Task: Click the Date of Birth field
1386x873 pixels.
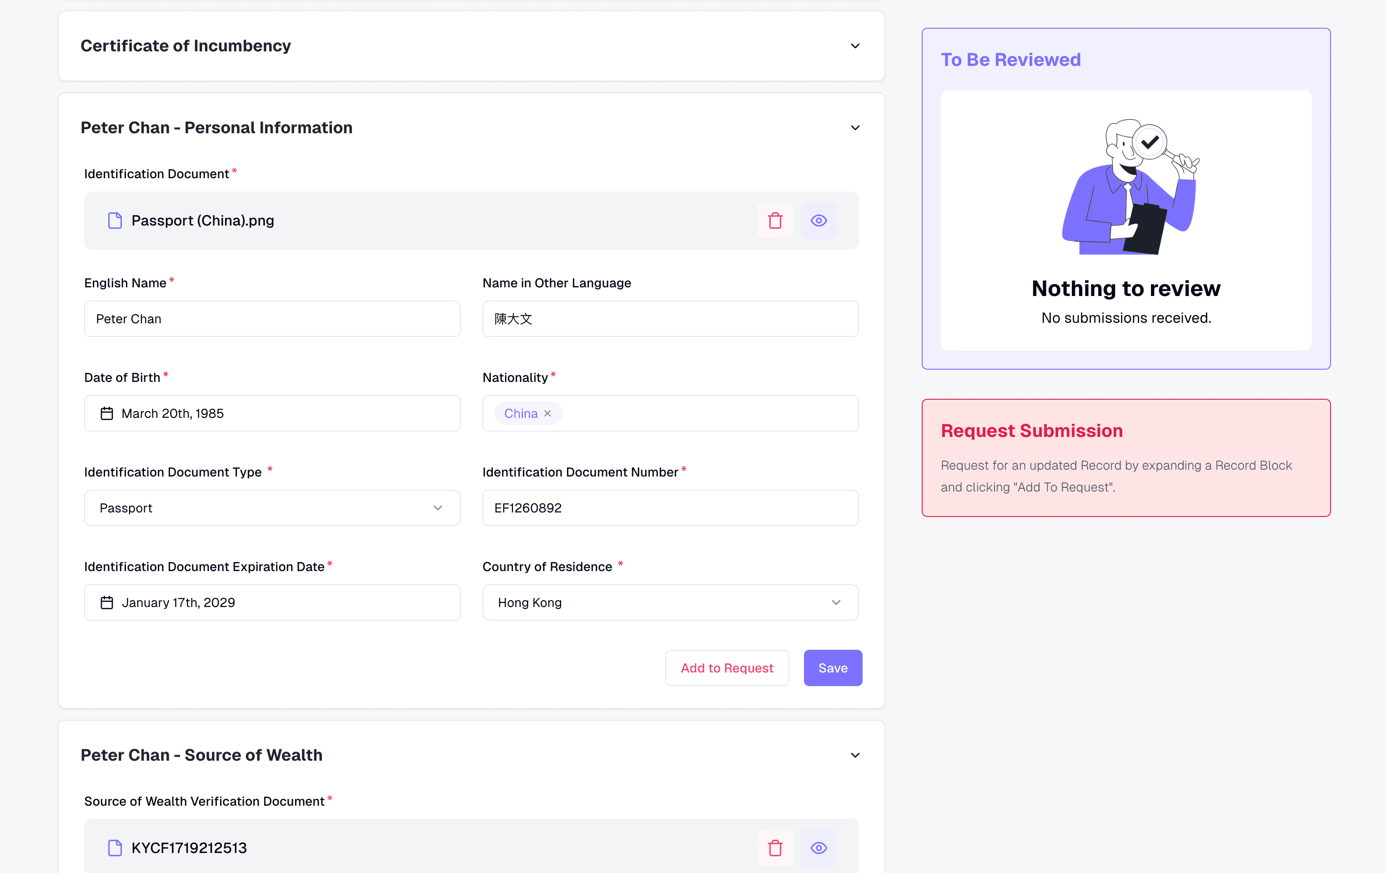Action: point(272,413)
